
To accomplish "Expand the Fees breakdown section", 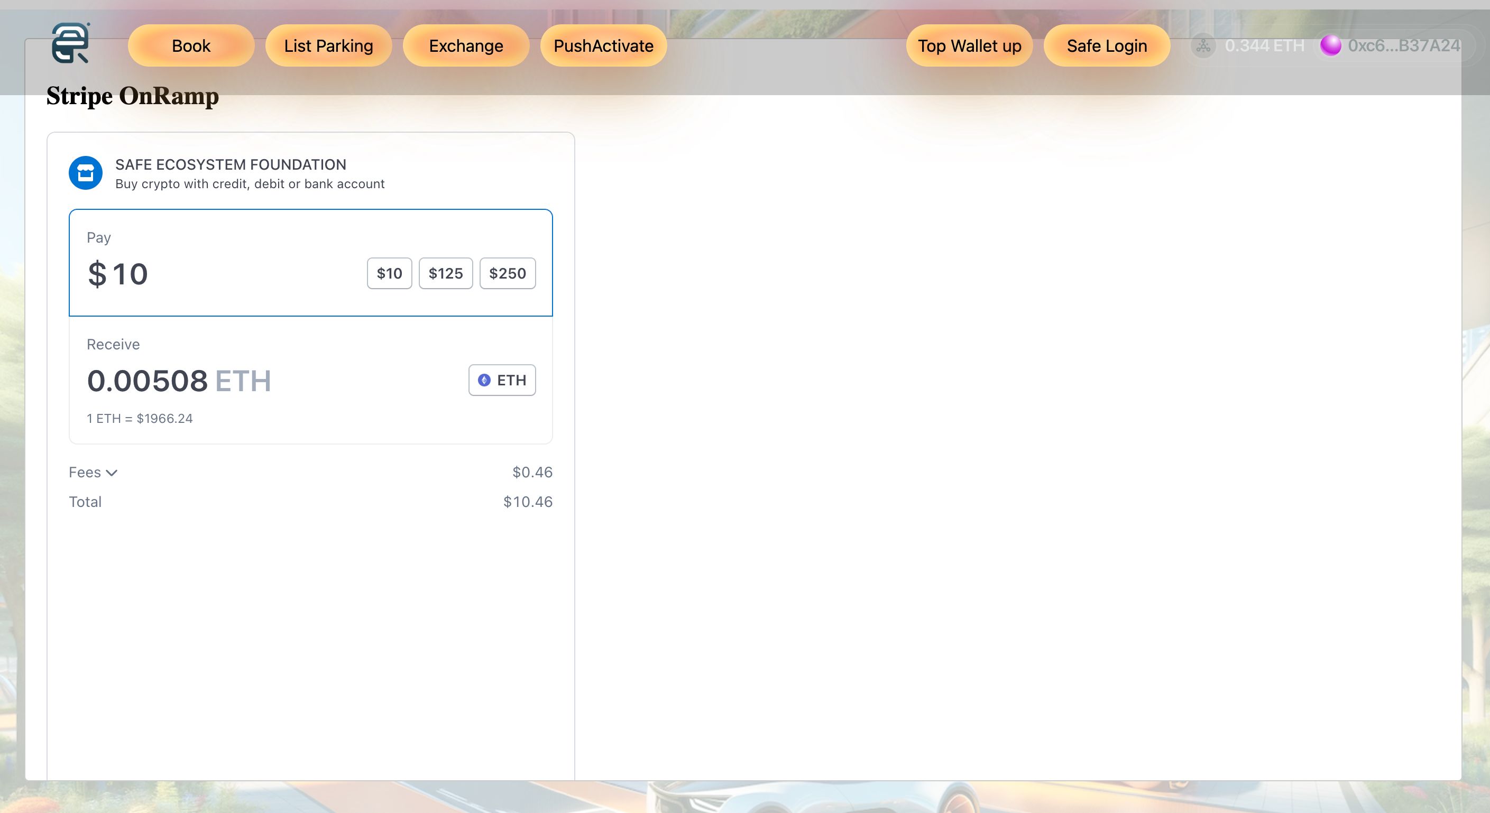I will 94,472.
